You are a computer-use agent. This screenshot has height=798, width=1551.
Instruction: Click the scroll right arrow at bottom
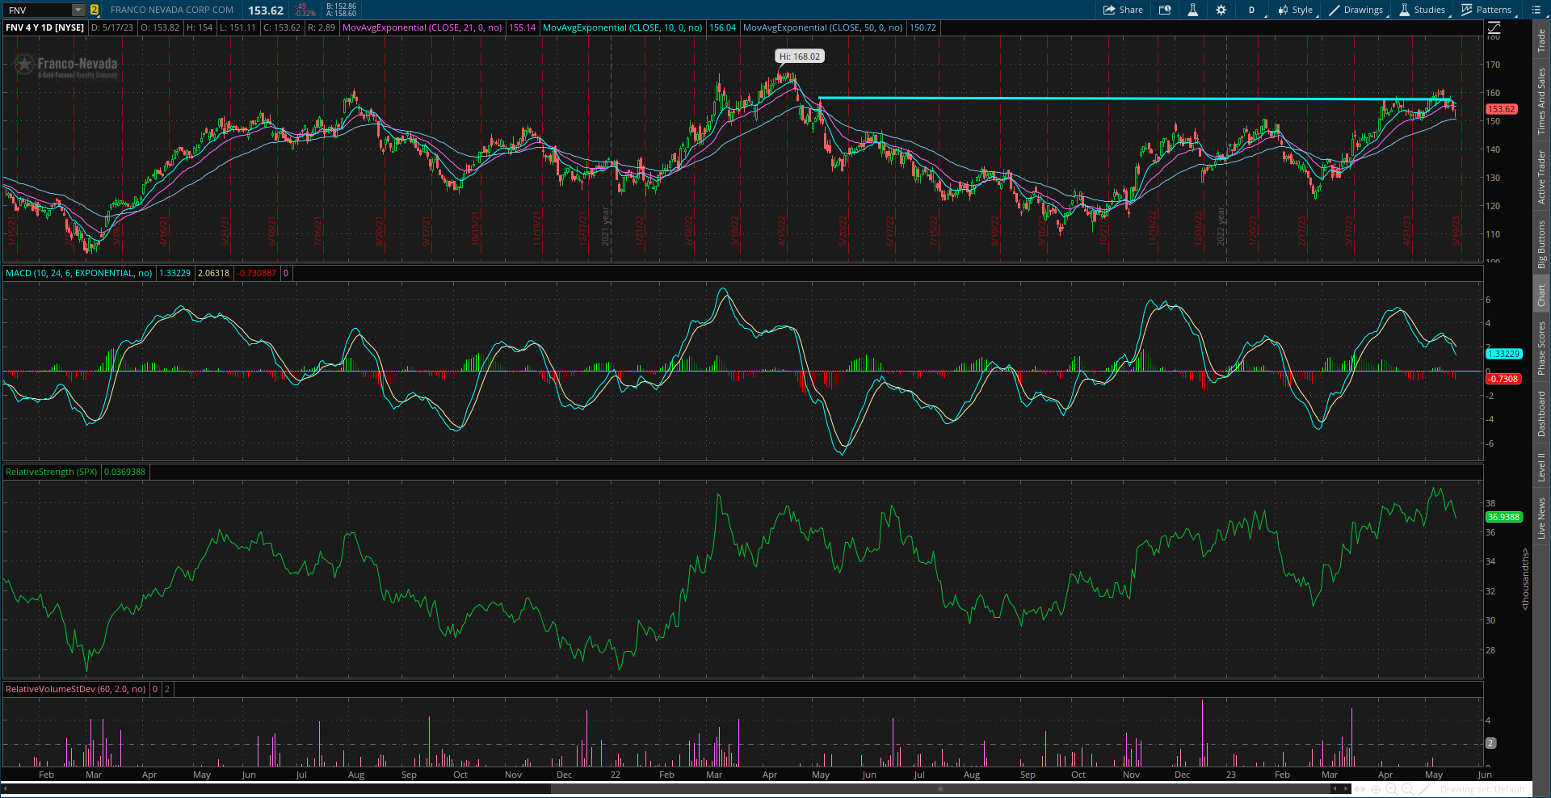pyautogui.click(x=1345, y=788)
